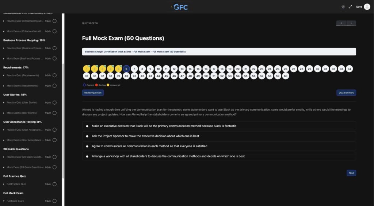The width and height of the screenshot is (374, 206).
Task: Click the 'Requirements: 17%' heading
Action: click(x=16, y=67)
